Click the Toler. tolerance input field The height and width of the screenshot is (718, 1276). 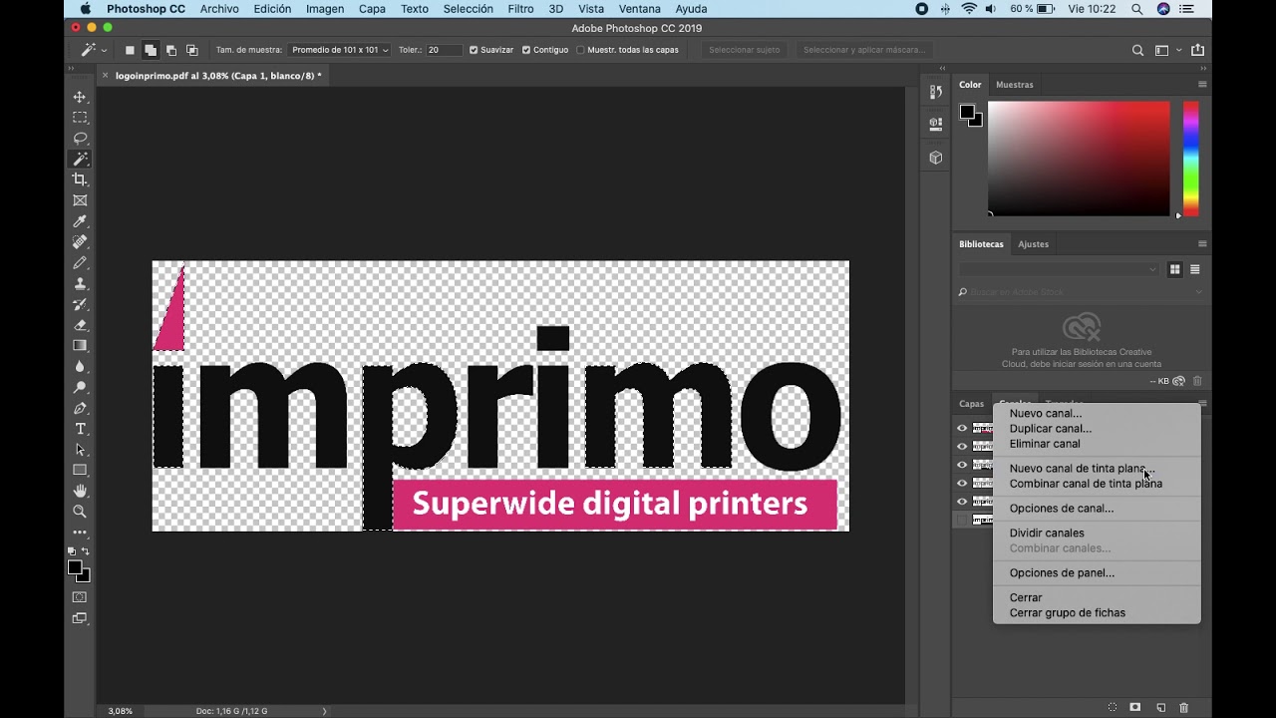(x=446, y=50)
